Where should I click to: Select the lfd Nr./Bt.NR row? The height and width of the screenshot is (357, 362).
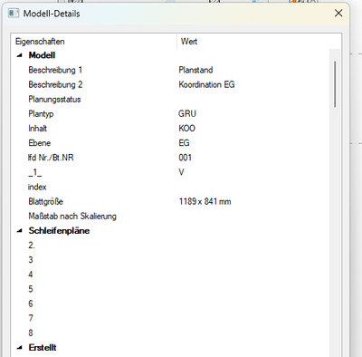click(x=171, y=158)
